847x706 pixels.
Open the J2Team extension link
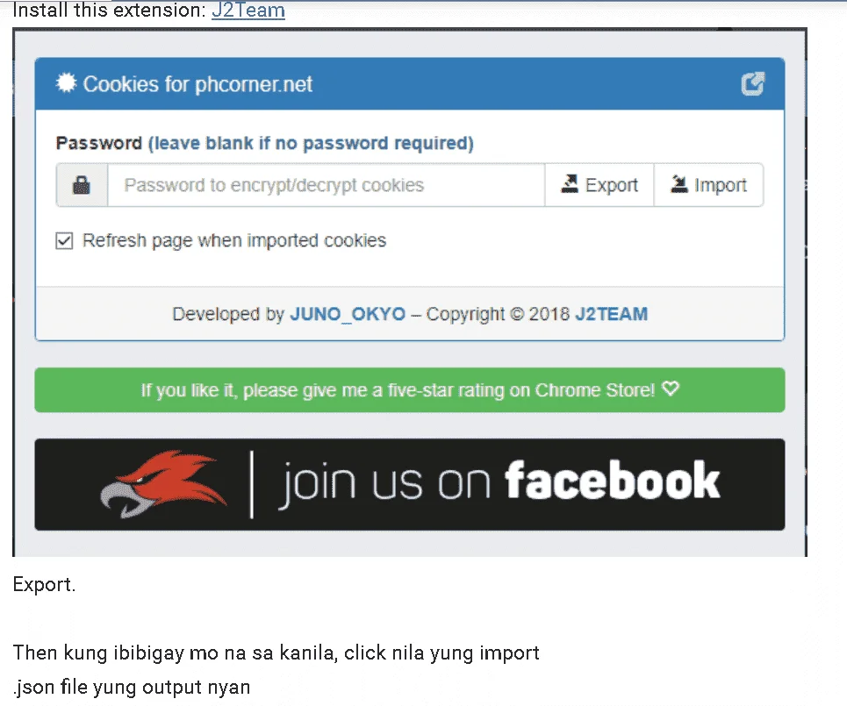coord(248,10)
